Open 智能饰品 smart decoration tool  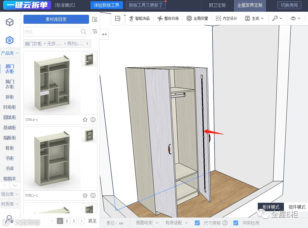140,18
